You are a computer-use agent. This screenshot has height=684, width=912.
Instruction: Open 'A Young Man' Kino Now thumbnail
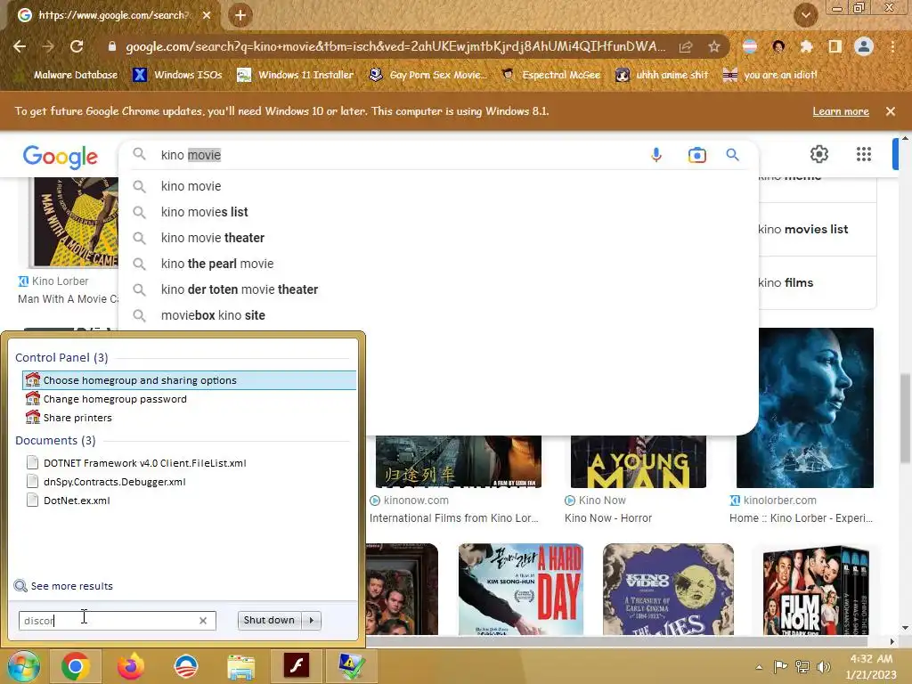click(638, 461)
